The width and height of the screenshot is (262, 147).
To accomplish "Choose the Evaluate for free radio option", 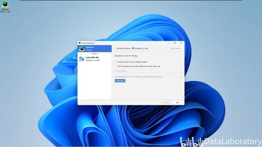I will [x=140, y=48].
